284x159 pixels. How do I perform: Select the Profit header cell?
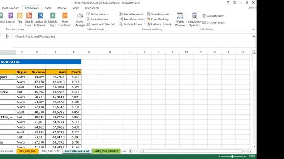click(x=74, y=72)
